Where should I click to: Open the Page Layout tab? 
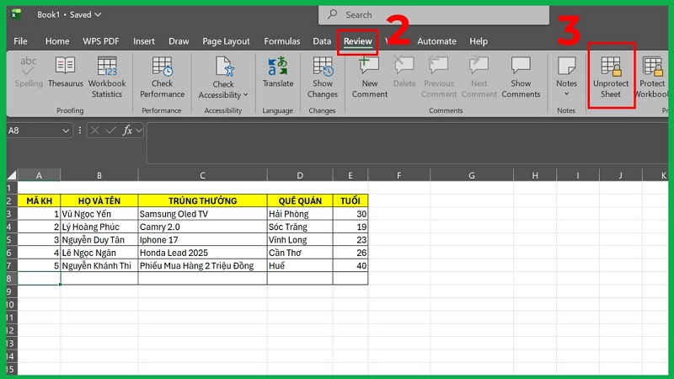tap(226, 41)
